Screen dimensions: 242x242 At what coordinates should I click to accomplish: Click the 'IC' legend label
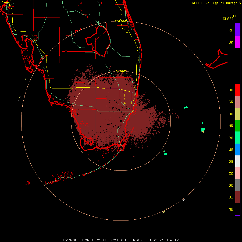click(x=231, y=174)
